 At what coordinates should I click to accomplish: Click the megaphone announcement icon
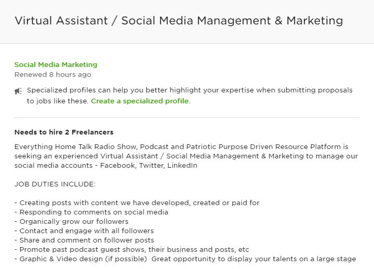(x=18, y=91)
